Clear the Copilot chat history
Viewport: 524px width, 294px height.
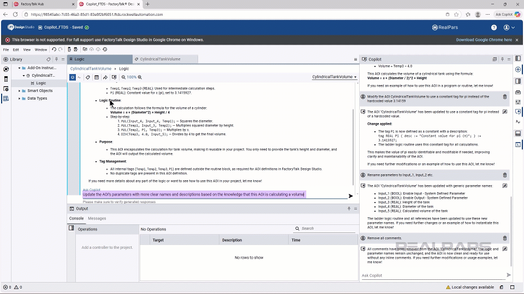495,59
